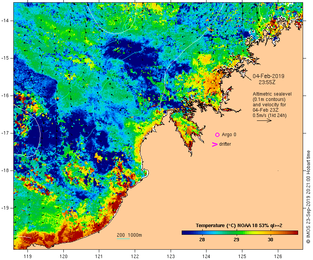Image resolution: width=313 pixels, height=260 pixels.
Task: Click the 28 tick label on color bar
Action: click(202, 239)
